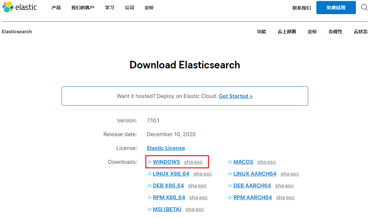Download the RPM X86_64 package
The height and width of the screenshot is (218, 378).
coord(169,198)
